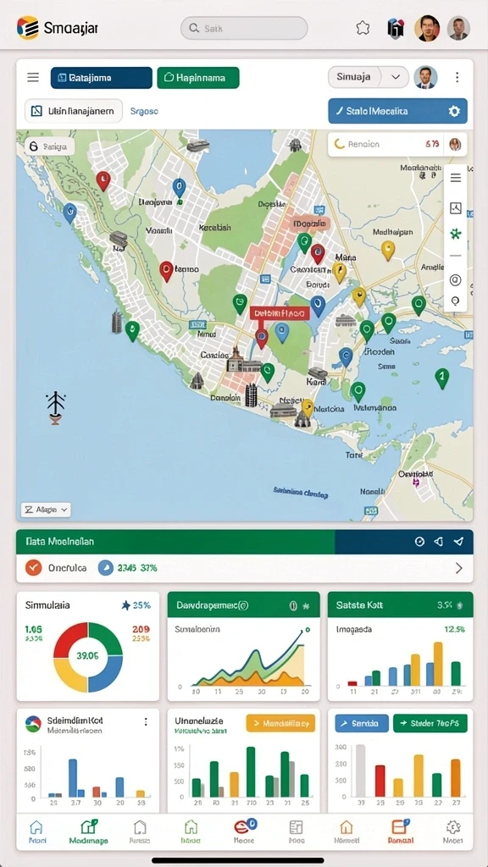The image size is (488, 867).
Task: Switch to the blue Batajioma tab
Action: (102, 78)
